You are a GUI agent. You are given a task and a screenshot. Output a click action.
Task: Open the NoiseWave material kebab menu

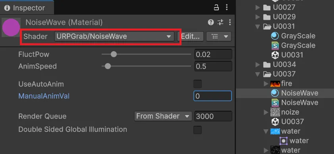pos(230,22)
